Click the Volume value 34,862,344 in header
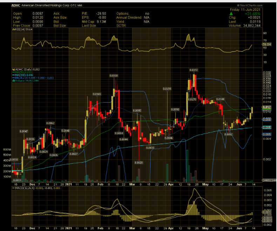Image resolution: width=277 pixels, height=231 pixels. coord(252,26)
